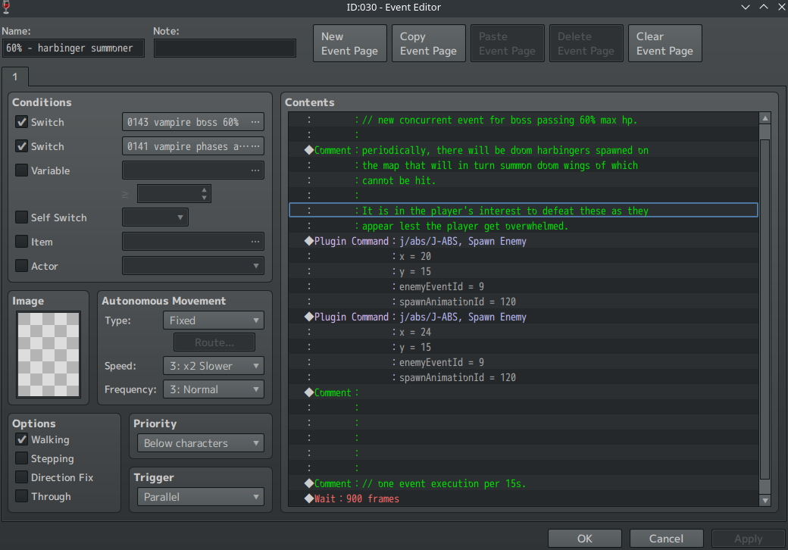Click the wine glass app icon

6,7
